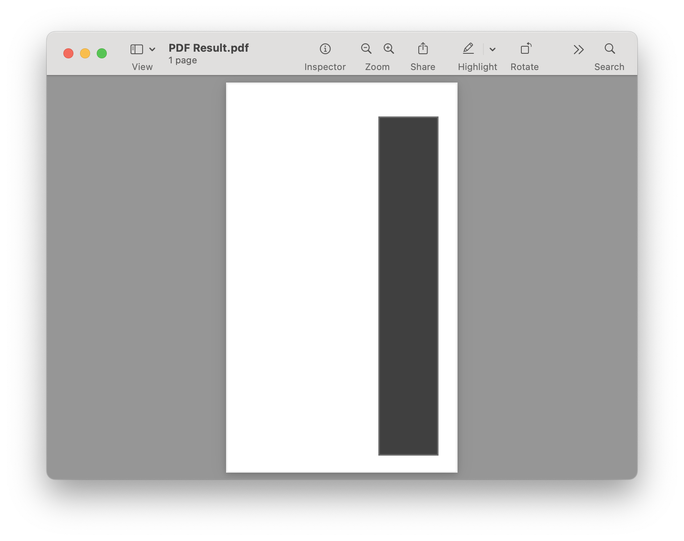Open the Inspector info icon
This screenshot has height=541, width=684.
pos(325,49)
